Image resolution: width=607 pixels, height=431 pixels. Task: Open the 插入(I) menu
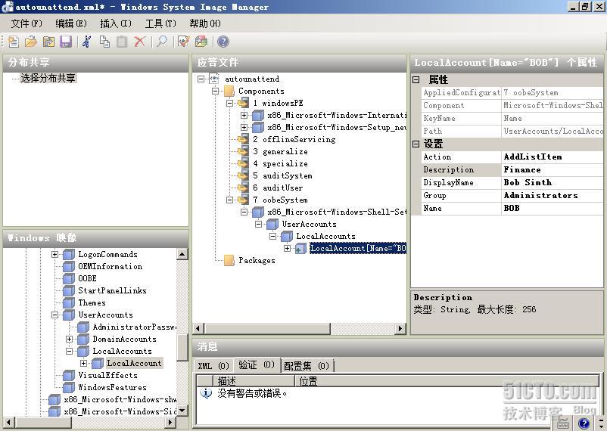pyautogui.click(x=116, y=23)
